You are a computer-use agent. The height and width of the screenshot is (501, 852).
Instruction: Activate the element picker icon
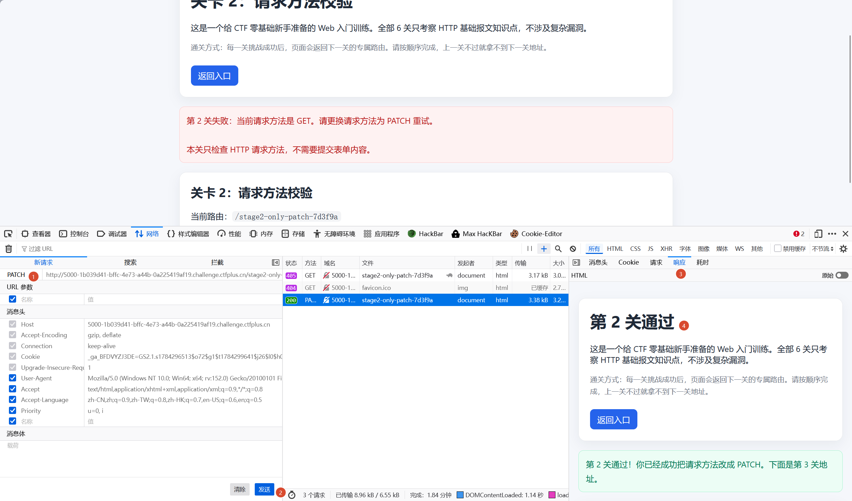click(x=8, y=234)
